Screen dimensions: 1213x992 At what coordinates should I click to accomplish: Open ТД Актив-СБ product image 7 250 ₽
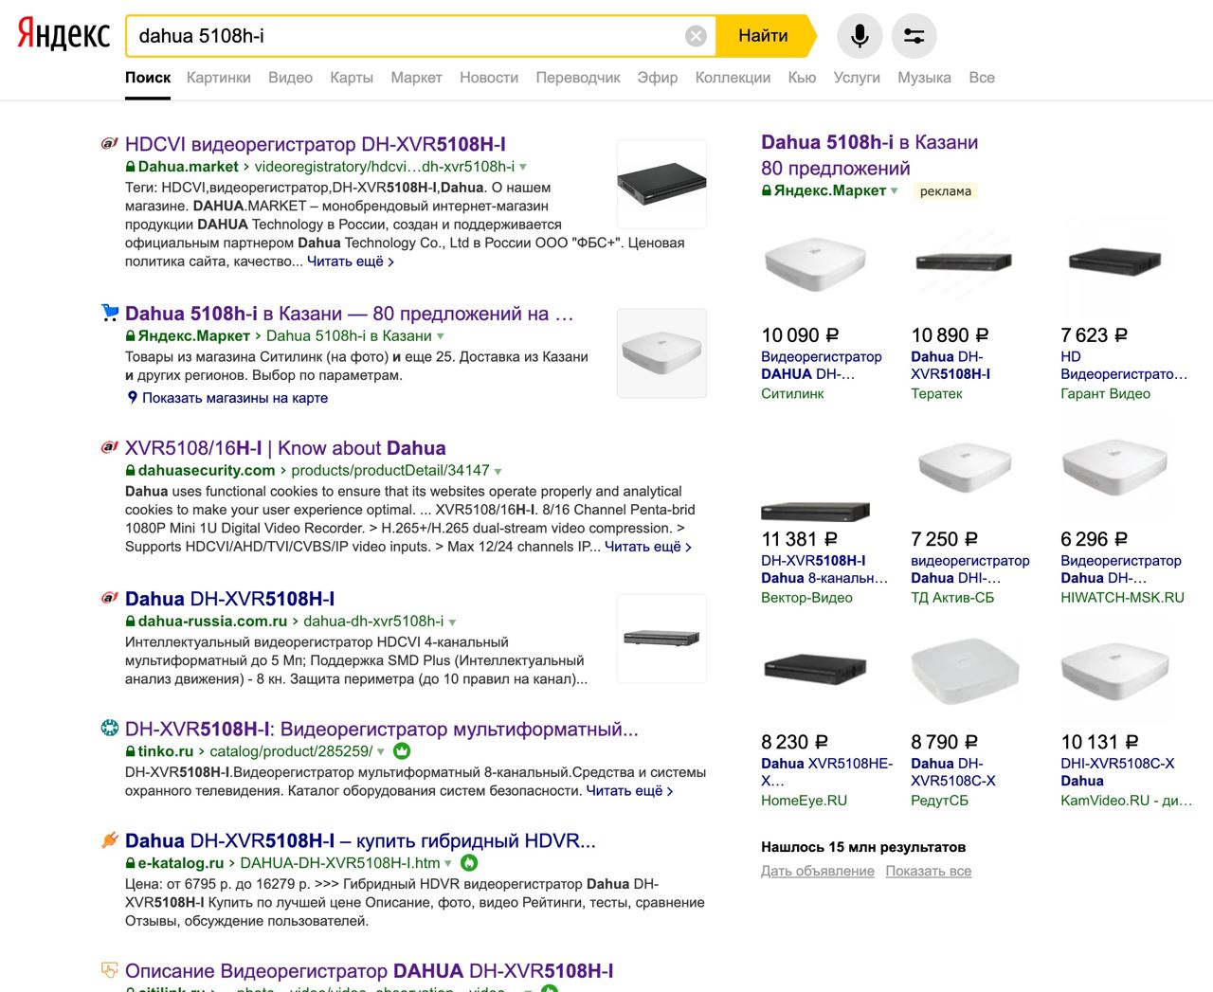click(x=965, y=468)
